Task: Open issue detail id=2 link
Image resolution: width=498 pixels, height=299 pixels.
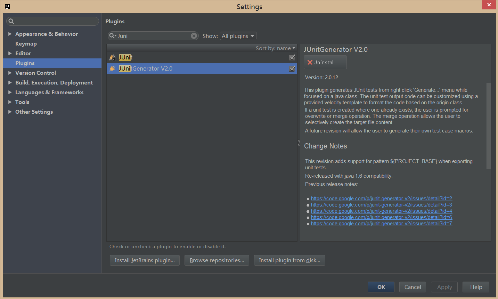Action: point(381,199)
